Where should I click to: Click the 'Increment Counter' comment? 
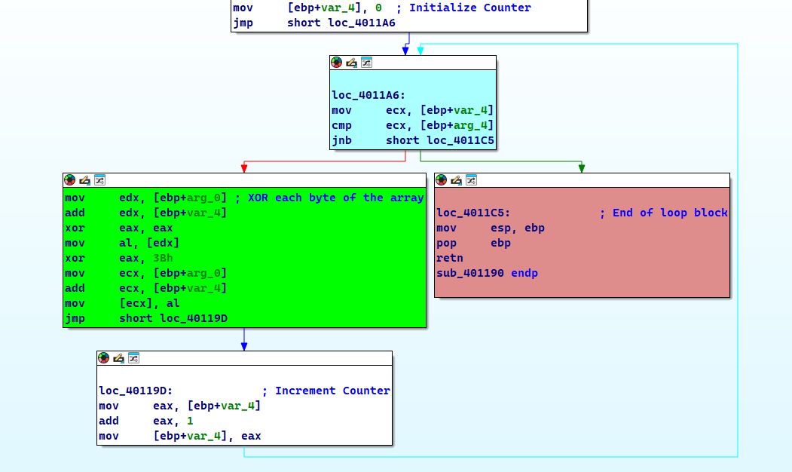coord(332,391)
